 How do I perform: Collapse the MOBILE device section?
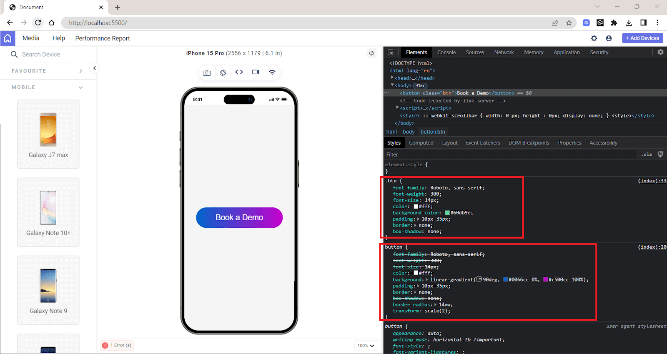(x=80, y=87)
